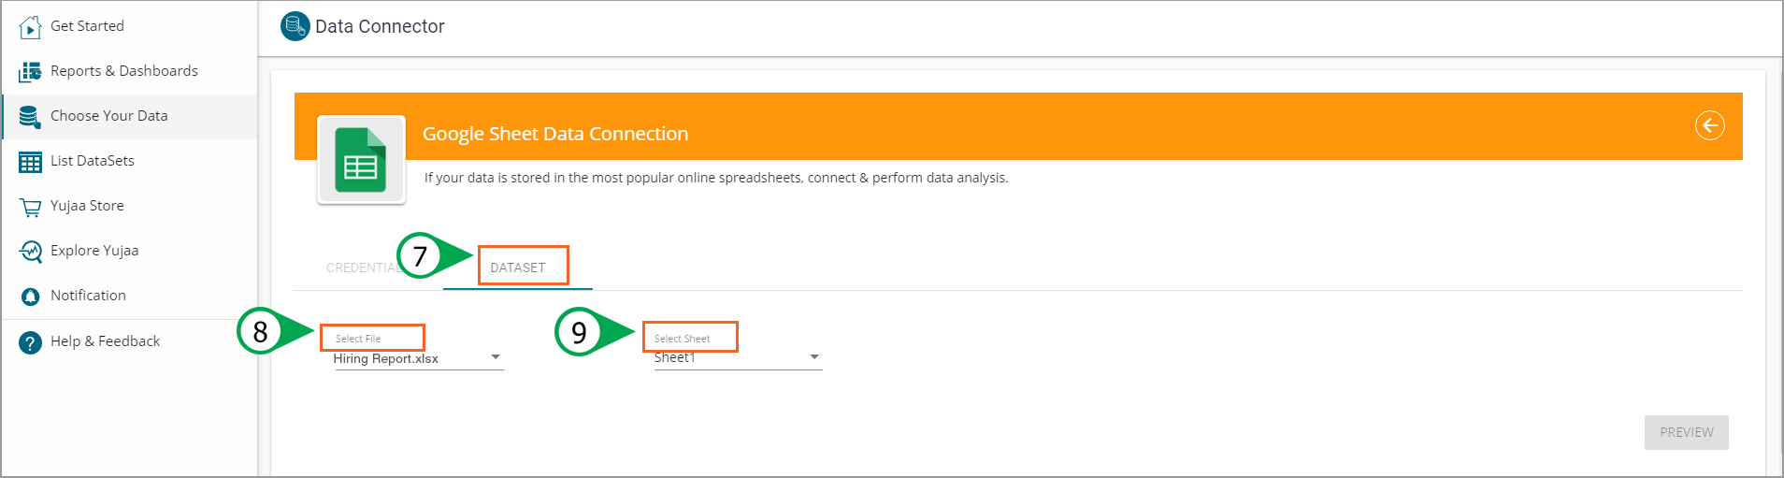Click the List DataSets table icon
Viewport: 1784px width, 478px height.
pos(30,162)
